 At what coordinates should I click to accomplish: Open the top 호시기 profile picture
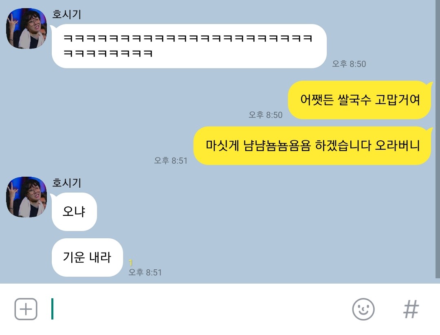pos(26,29)
